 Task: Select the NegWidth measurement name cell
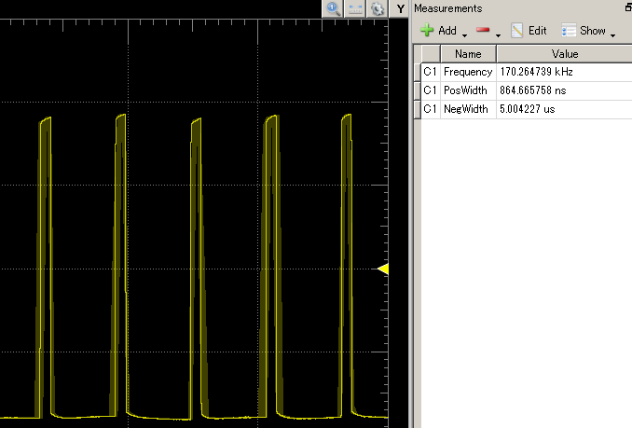click(x=468, y=109)
